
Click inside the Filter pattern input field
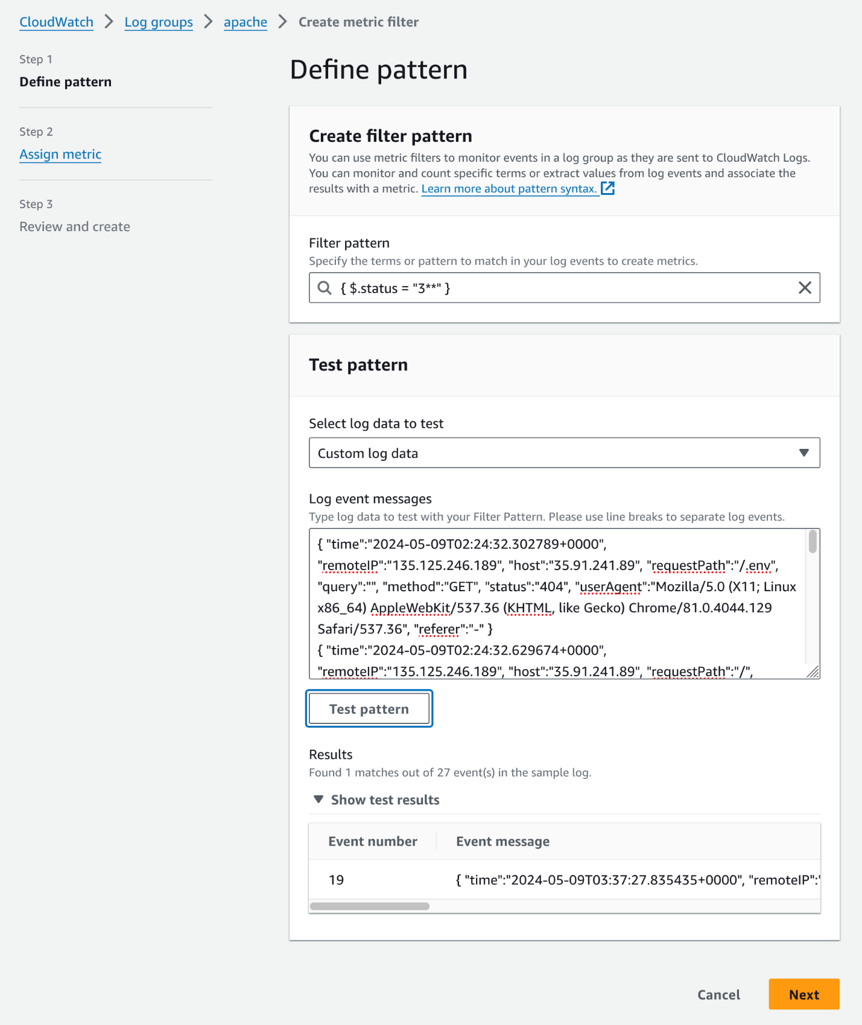click(x=561, y=288)
